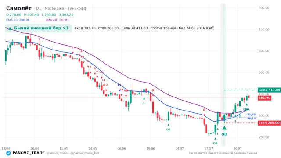This screenshot has height=158, width=281.
Task: Click the blue ВТ marker label
Action: point(119,85)
